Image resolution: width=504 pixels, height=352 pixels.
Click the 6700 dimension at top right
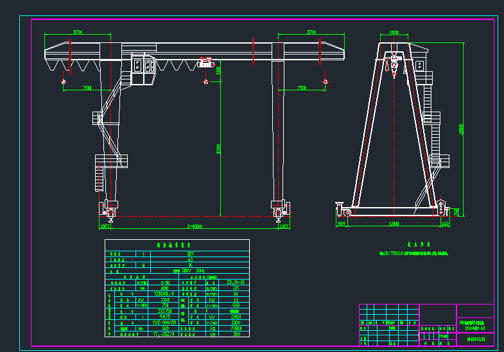point(311,32)
